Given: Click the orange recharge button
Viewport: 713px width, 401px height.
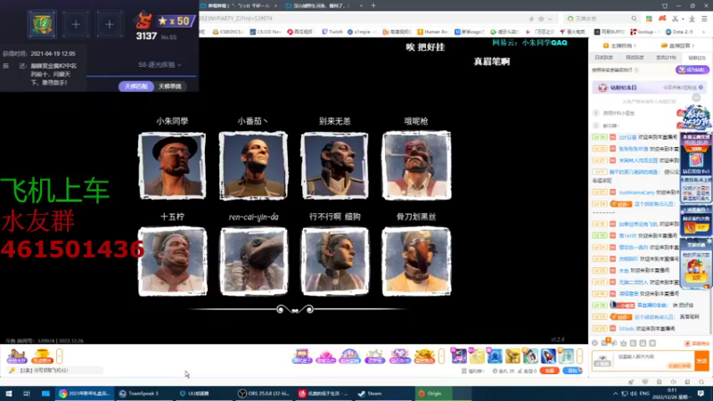Looking at the screenshot, I should coord(550,371).
